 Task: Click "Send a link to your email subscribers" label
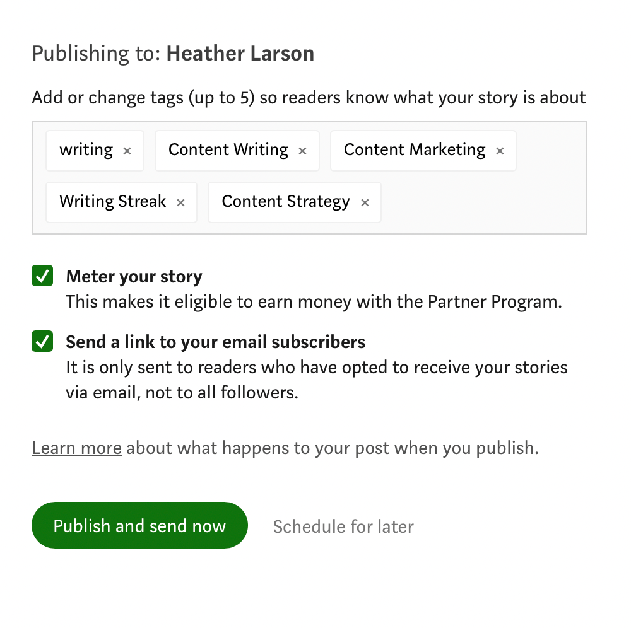(216, 342)
